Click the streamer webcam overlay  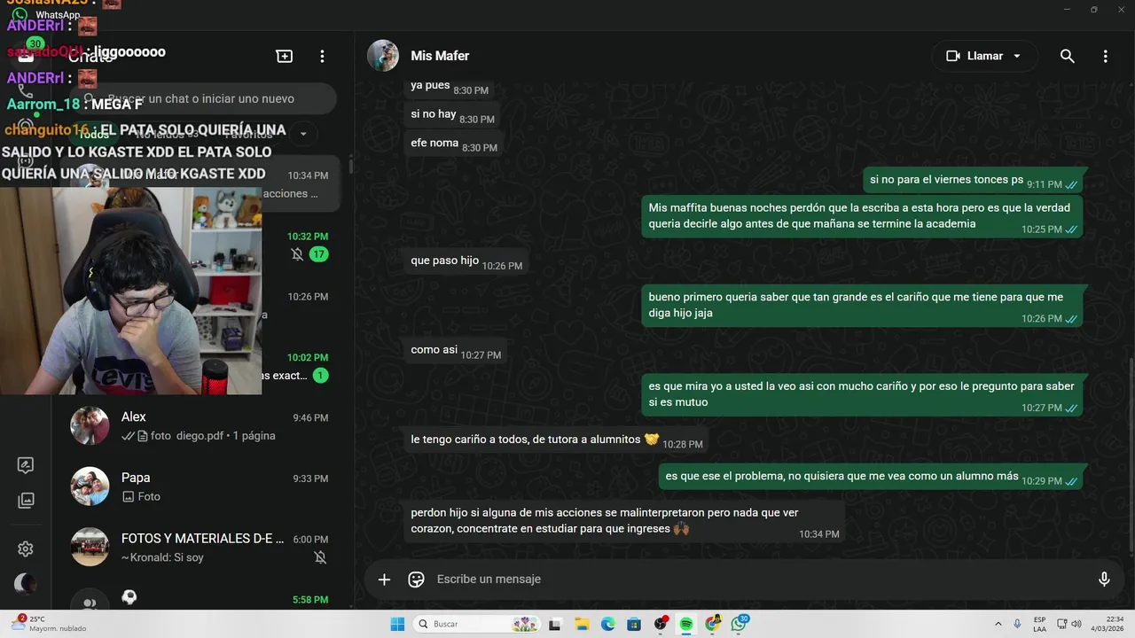pyautogui.click(x=131, y=290)
